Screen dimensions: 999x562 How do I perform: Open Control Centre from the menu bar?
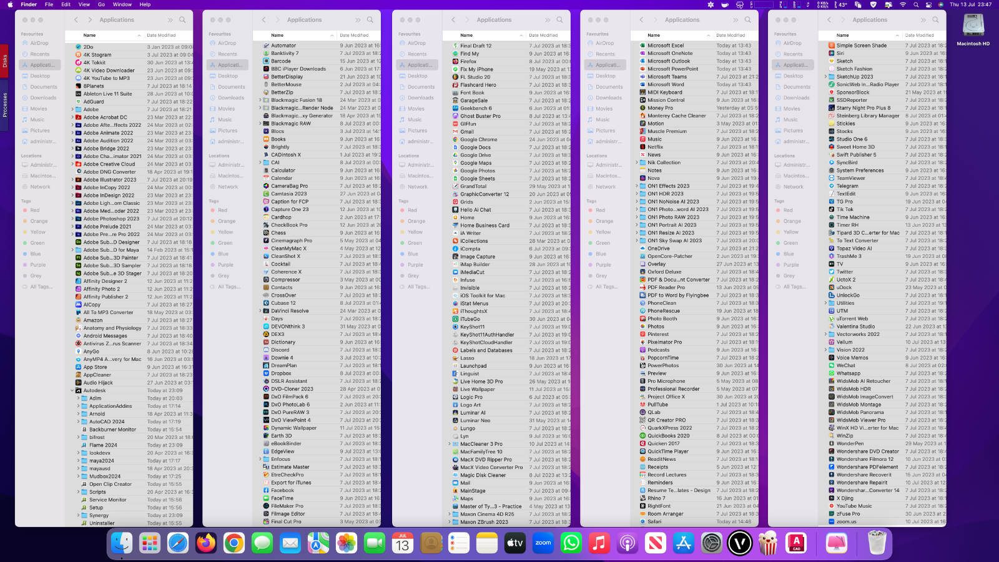pyautogui.click(x=928, y=4)
